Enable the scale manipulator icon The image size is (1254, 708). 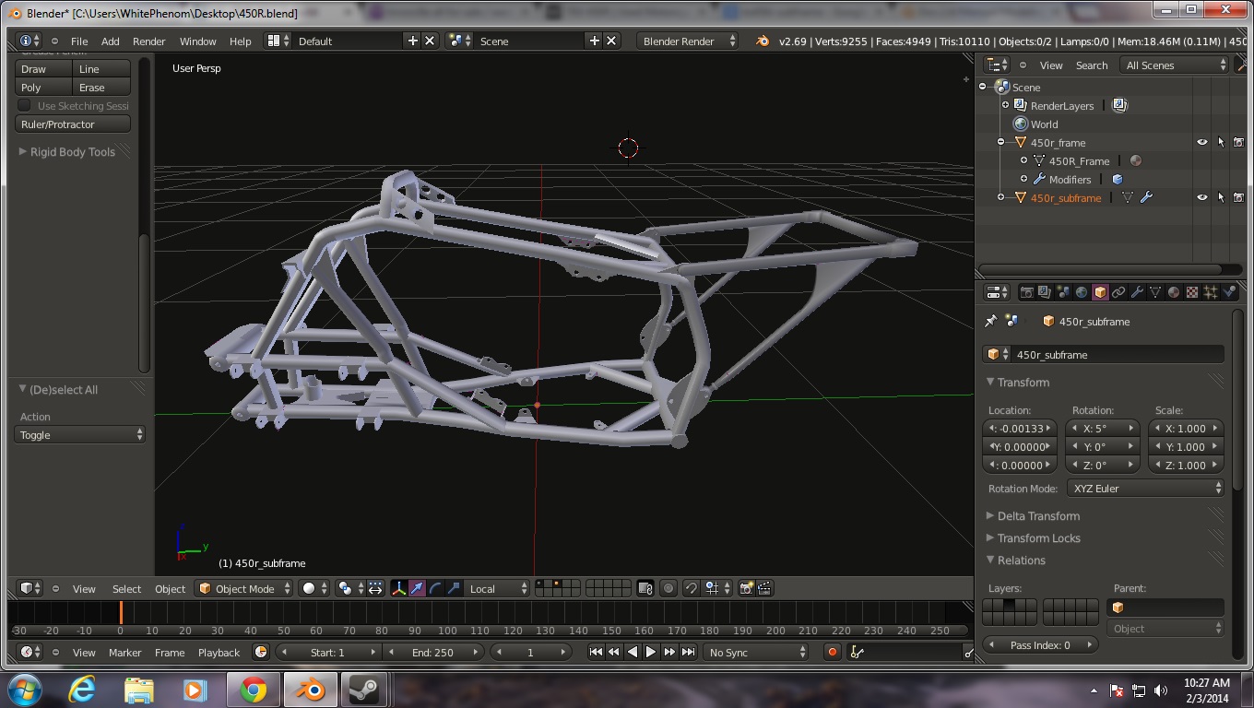[454, 588]
